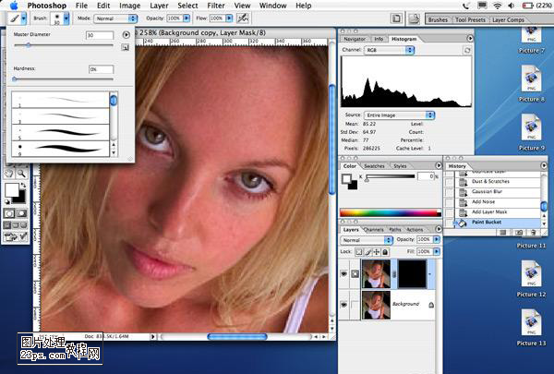Screen dimensions: 554x374
Task: Switch to Standard mode editing icon
Action: tap(9, 213)
